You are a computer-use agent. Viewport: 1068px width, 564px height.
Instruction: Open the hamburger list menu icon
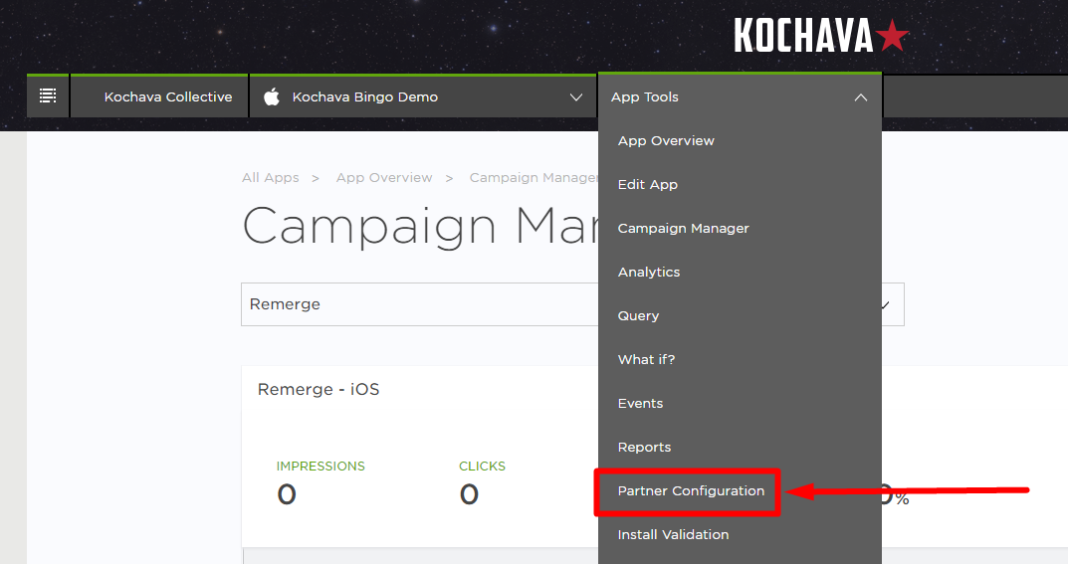click(48, 95)
